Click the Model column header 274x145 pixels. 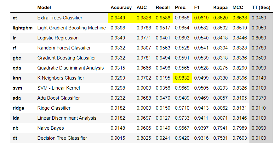click(44, 8)
